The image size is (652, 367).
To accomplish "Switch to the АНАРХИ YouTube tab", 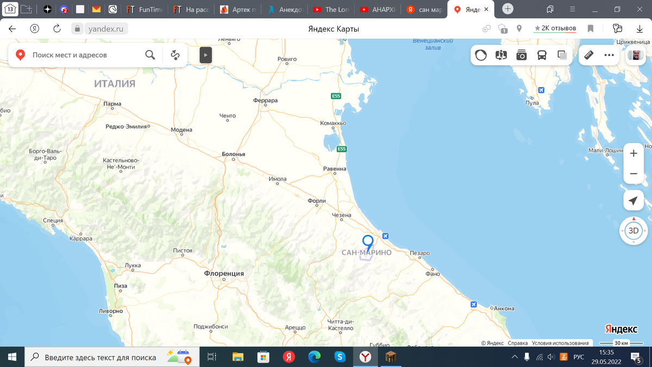I will 379,9.
